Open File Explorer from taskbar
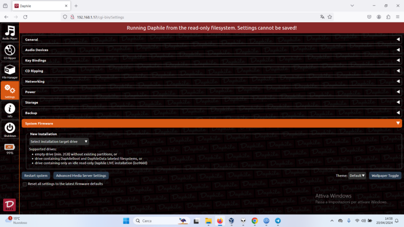This screenshot has height=227, width=404. coord(208,221)
